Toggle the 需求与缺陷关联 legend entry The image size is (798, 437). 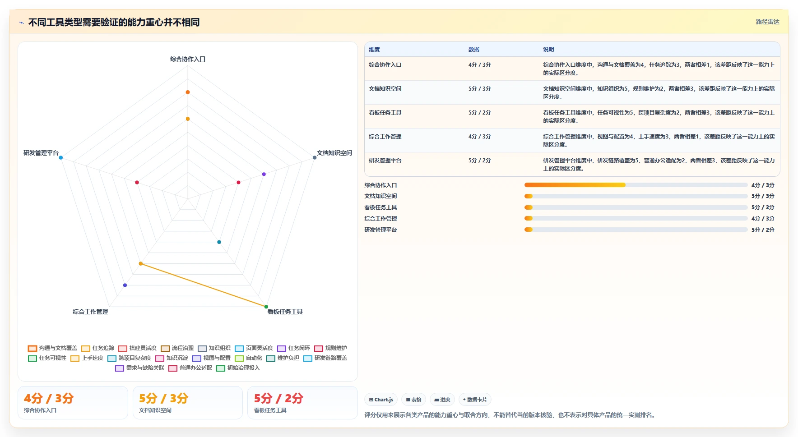point(140,368)
